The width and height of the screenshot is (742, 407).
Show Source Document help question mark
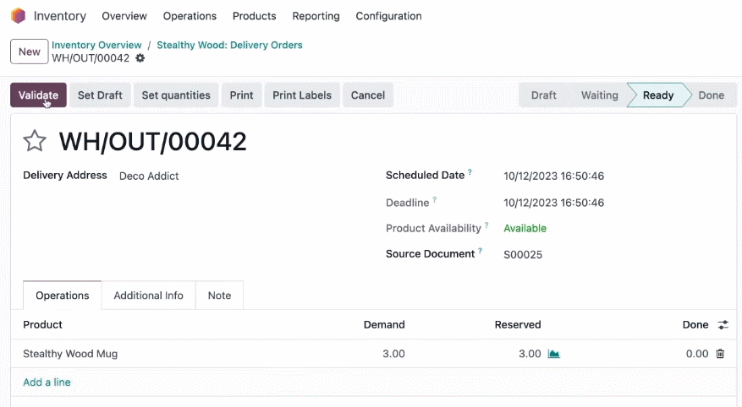[x=480, y=250]
